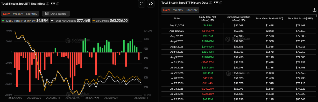318x102 pixels.
Task: Switch chart to Weekly view
Action: [18, 14]
